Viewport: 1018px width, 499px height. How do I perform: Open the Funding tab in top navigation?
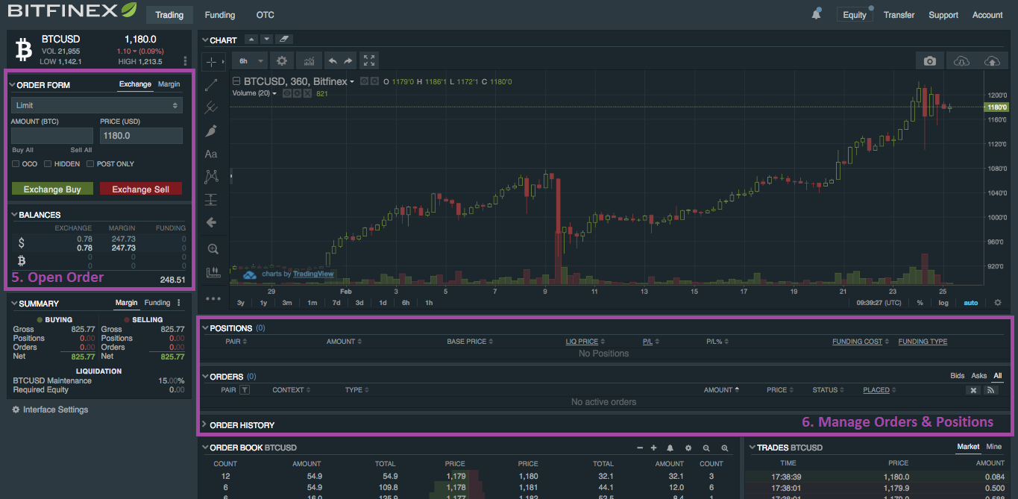point(220,15)
